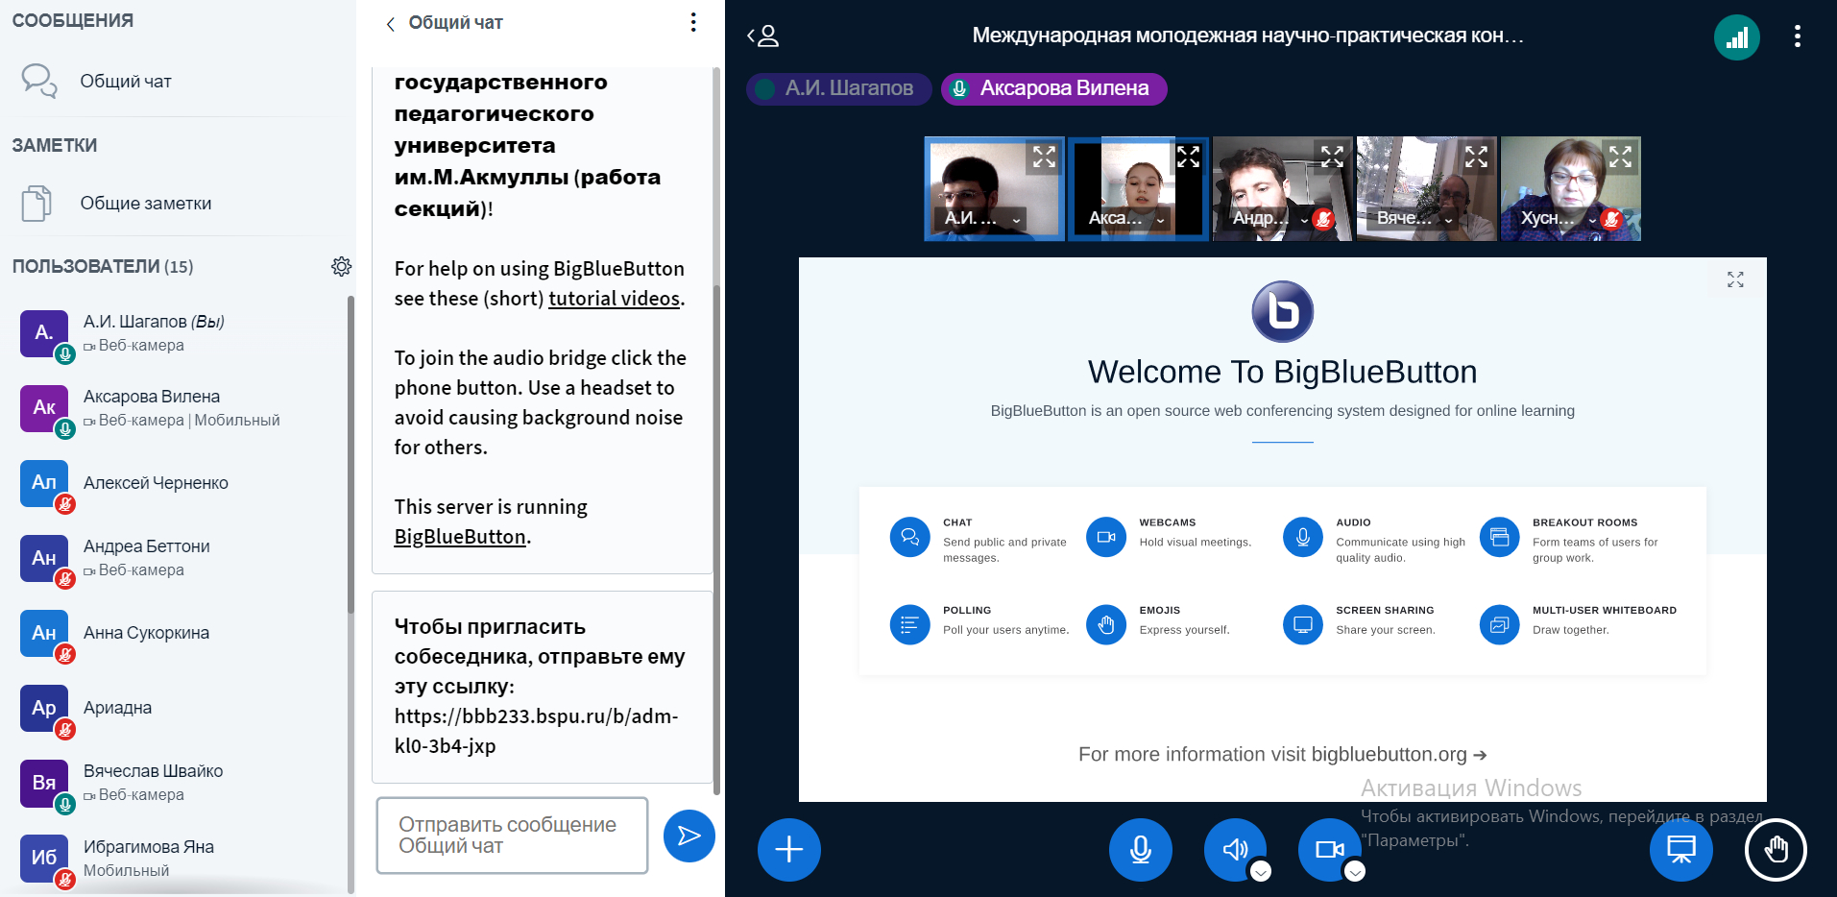1837x897 pixels.
Task: Open Общий чат in messages list
Action: point(125,82)
